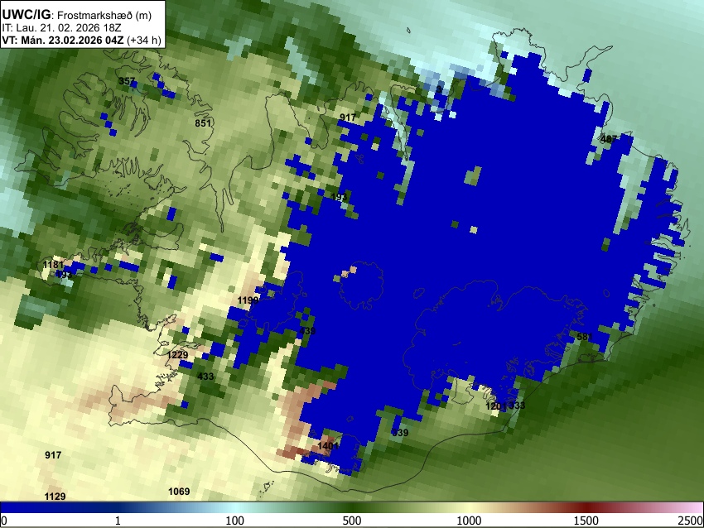The height and width of the screenshot is (528, 704).
Task: Click the pale cyan section of the color scale
Action: click(235, 507)
